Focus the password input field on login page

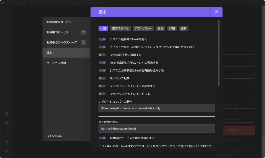tap(239, 117)
